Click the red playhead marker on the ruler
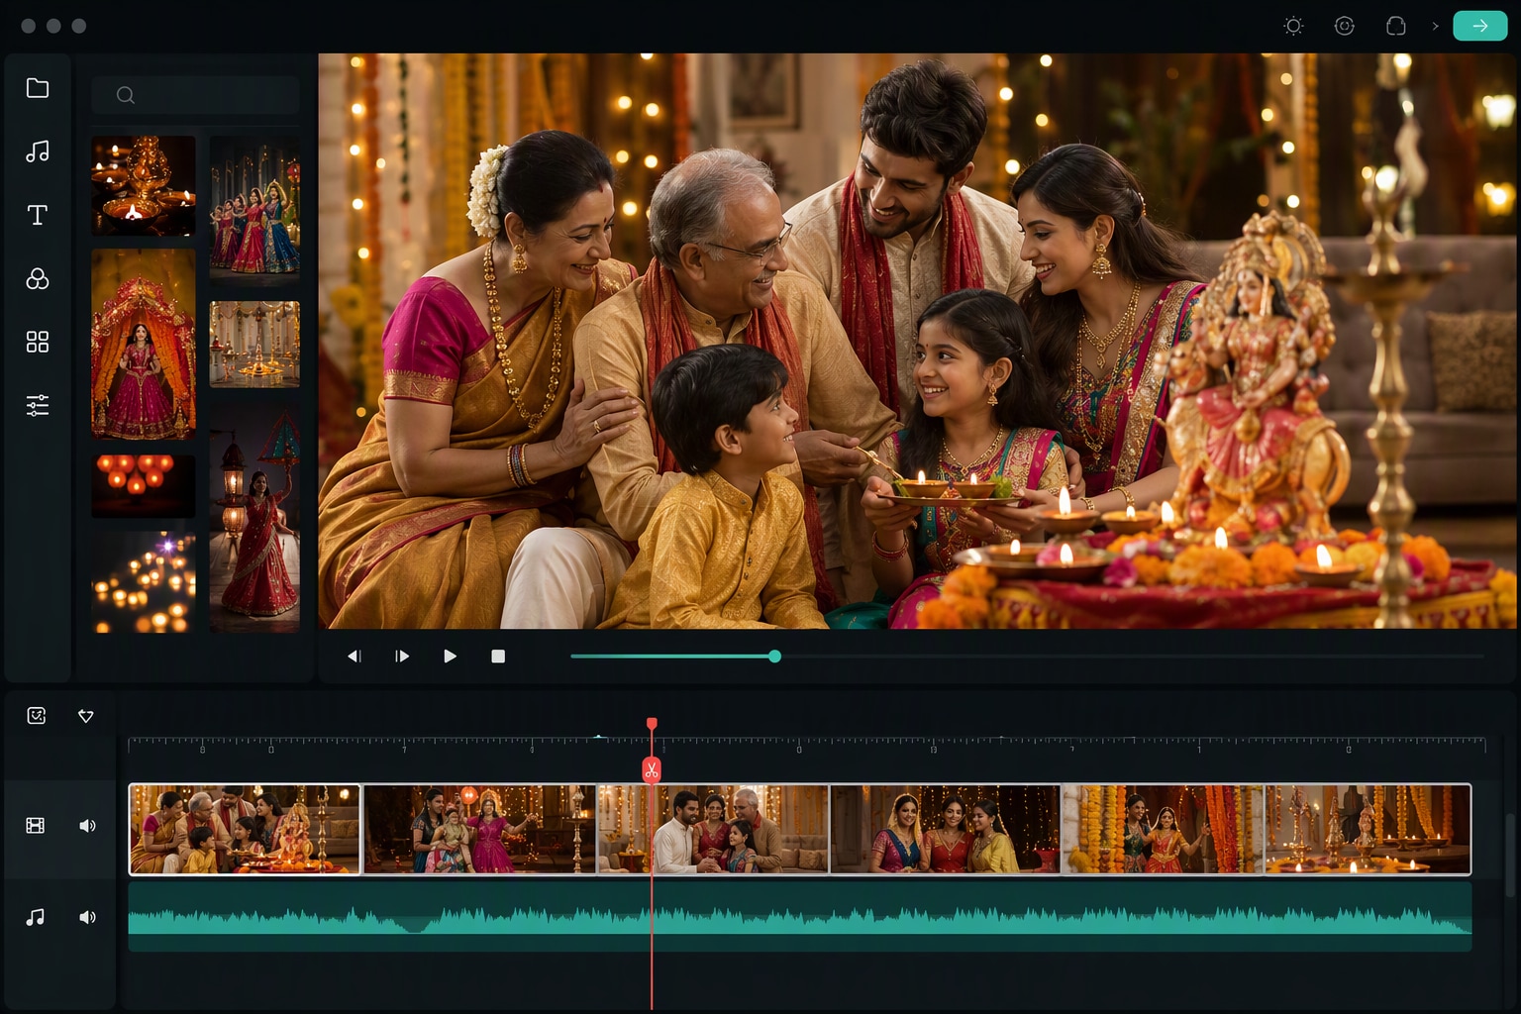The height and width of the screenshot is (1014, 1521). 652,725
